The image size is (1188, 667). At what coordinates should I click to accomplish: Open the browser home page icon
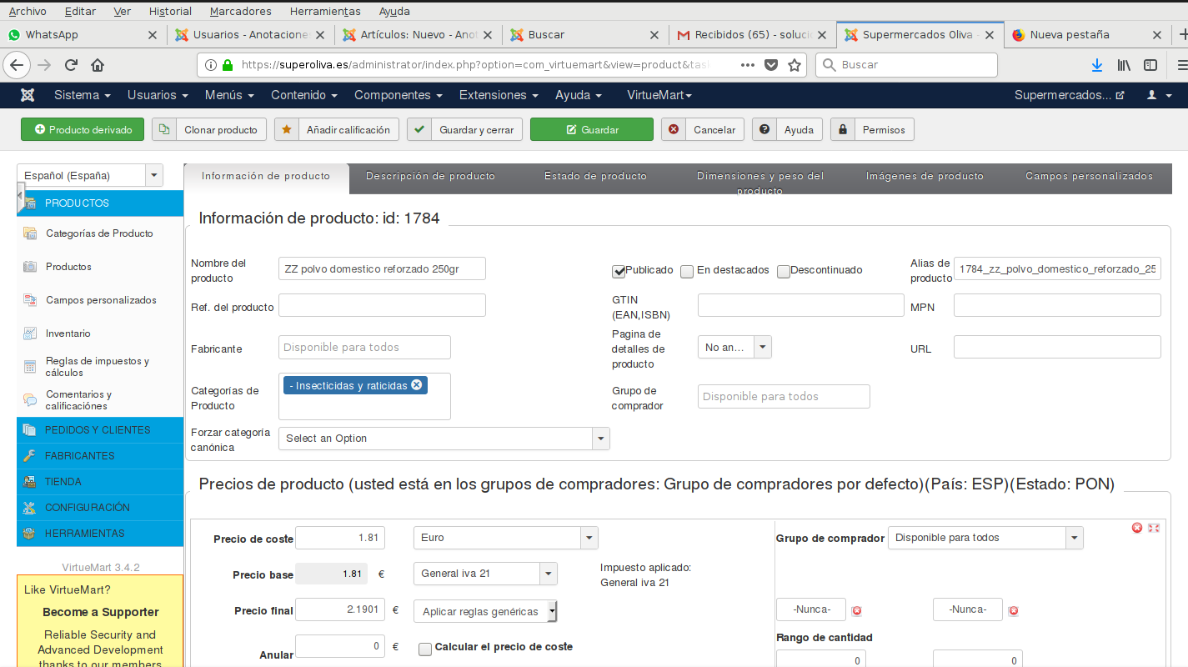click(x=98, y=65)
